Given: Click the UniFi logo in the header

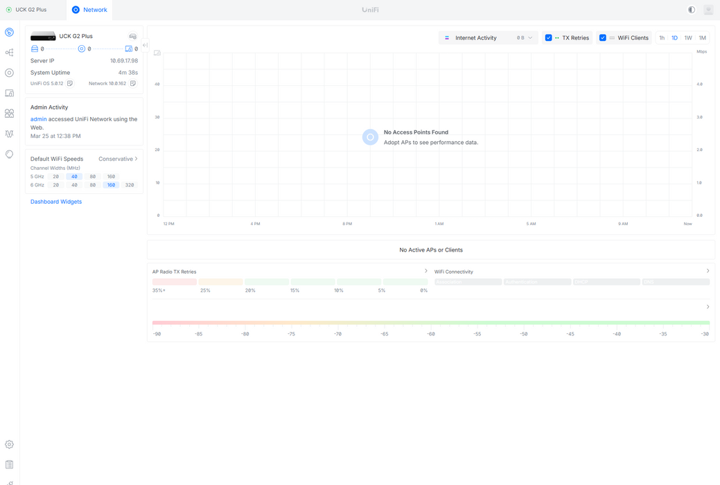Looking at the screenshot, I should point(370,10).
